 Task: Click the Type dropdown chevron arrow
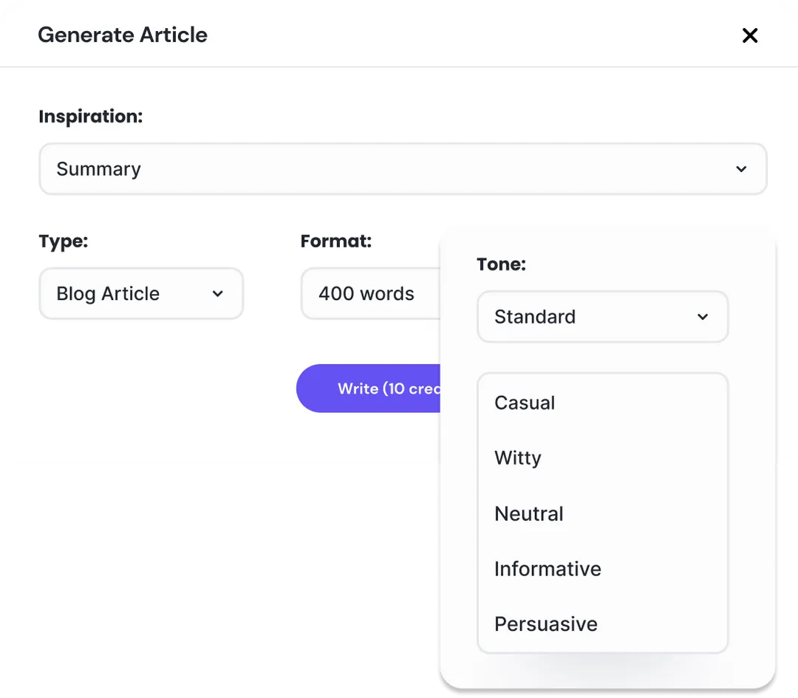217,293
